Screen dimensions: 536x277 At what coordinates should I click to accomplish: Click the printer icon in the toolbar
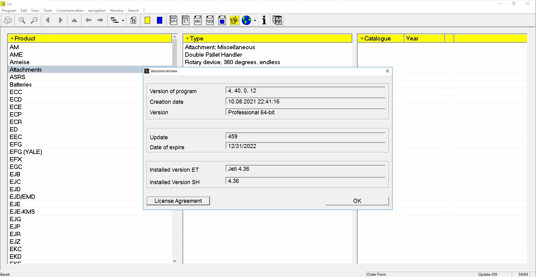(8, 21)
